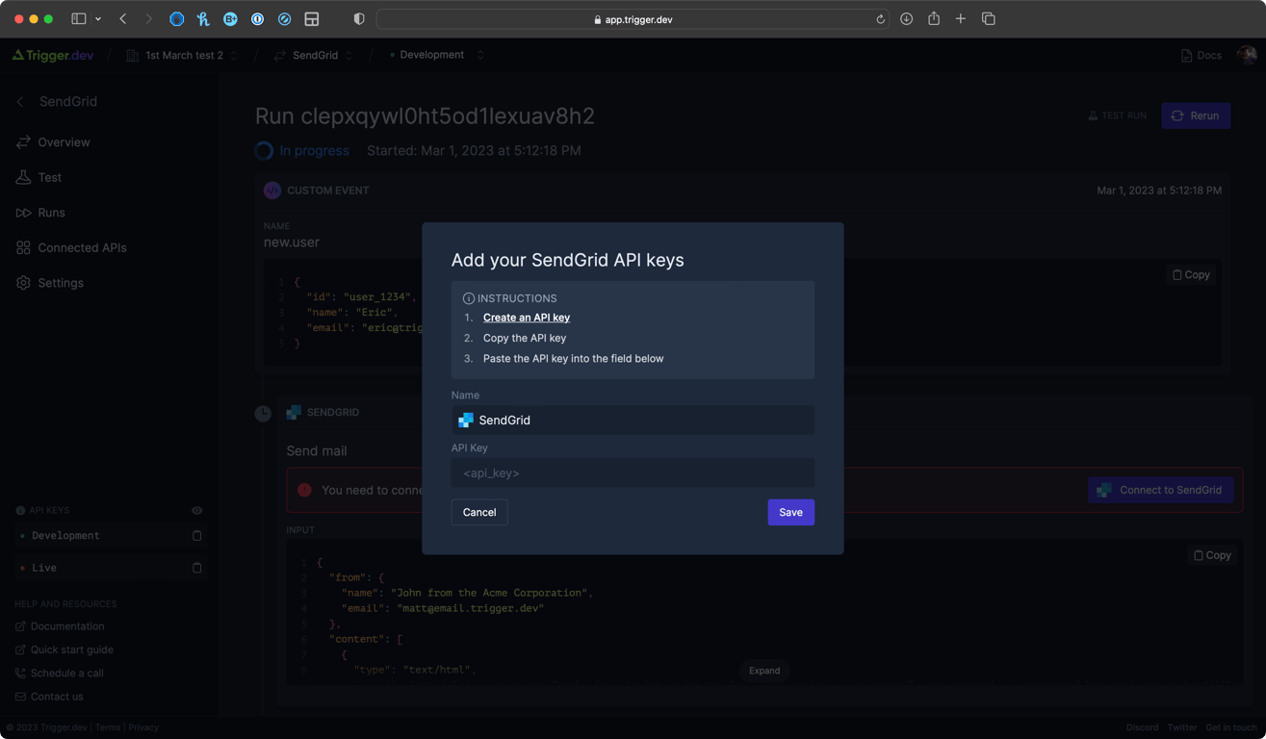Reload the page

click(x=880, y=19)
